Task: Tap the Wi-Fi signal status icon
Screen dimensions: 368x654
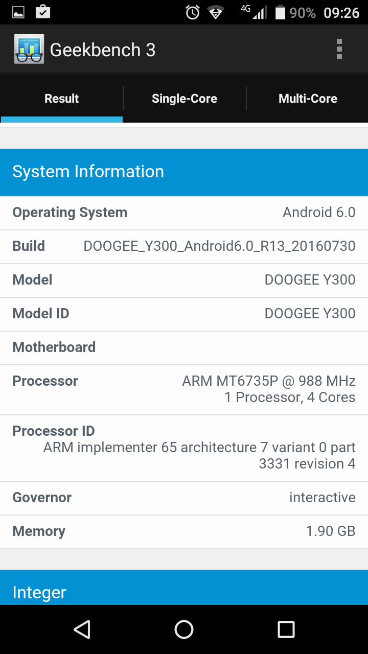Action: click(216, 12)
